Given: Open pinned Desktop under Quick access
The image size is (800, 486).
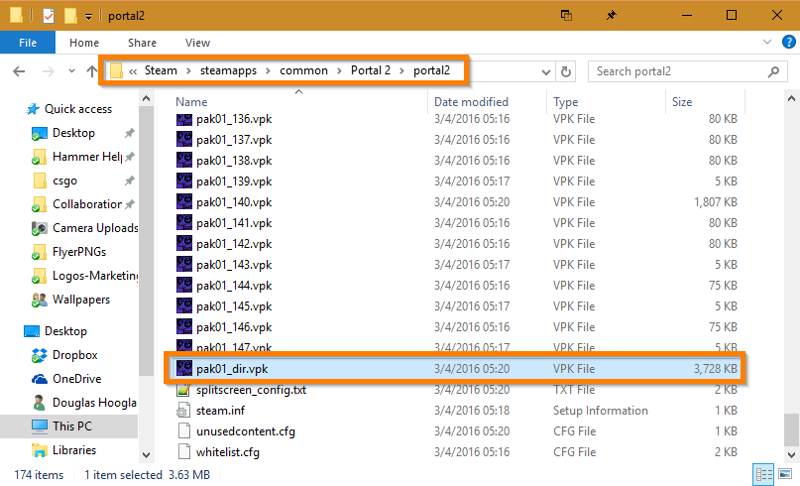Looking at the screenshot, I should pyautogui.click(x=73, y=133).
